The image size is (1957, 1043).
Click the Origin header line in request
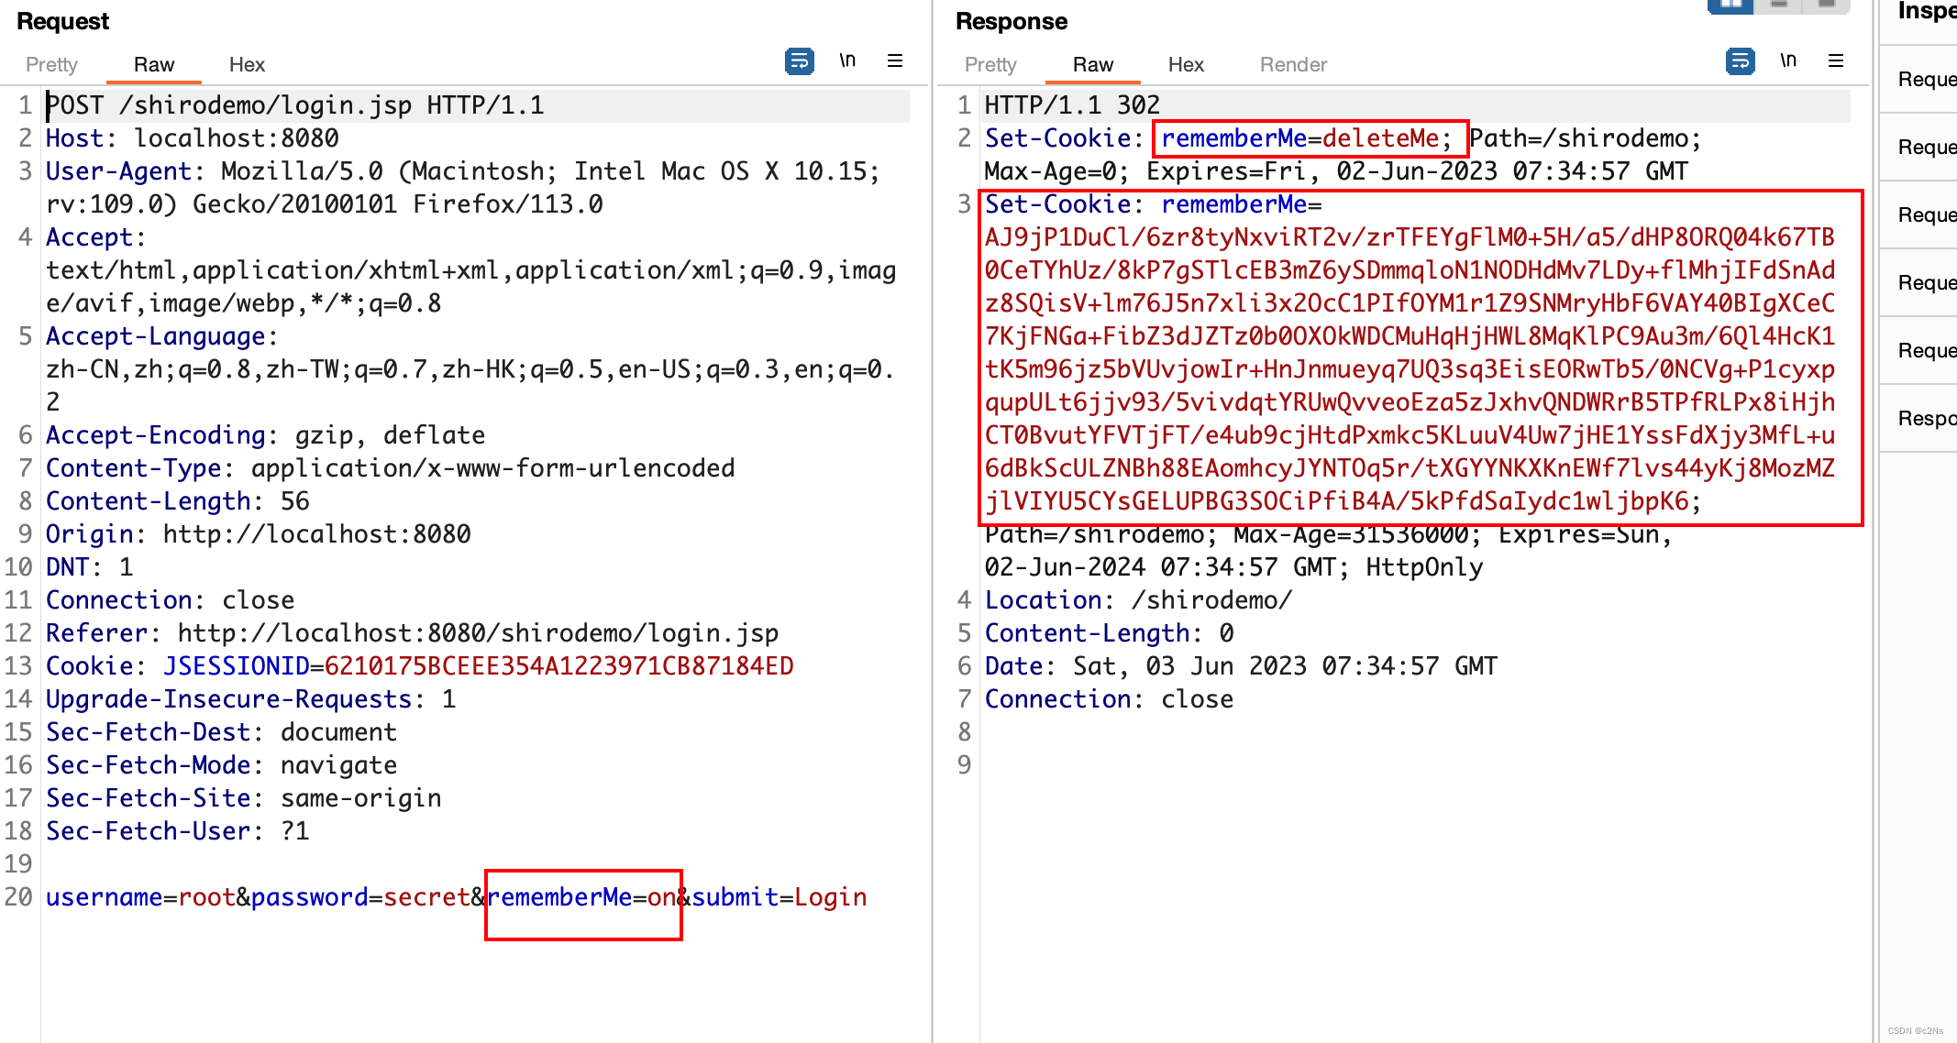259,534
